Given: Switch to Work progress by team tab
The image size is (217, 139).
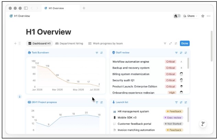Looking at the screenshot, I should (x=105, y=43).
